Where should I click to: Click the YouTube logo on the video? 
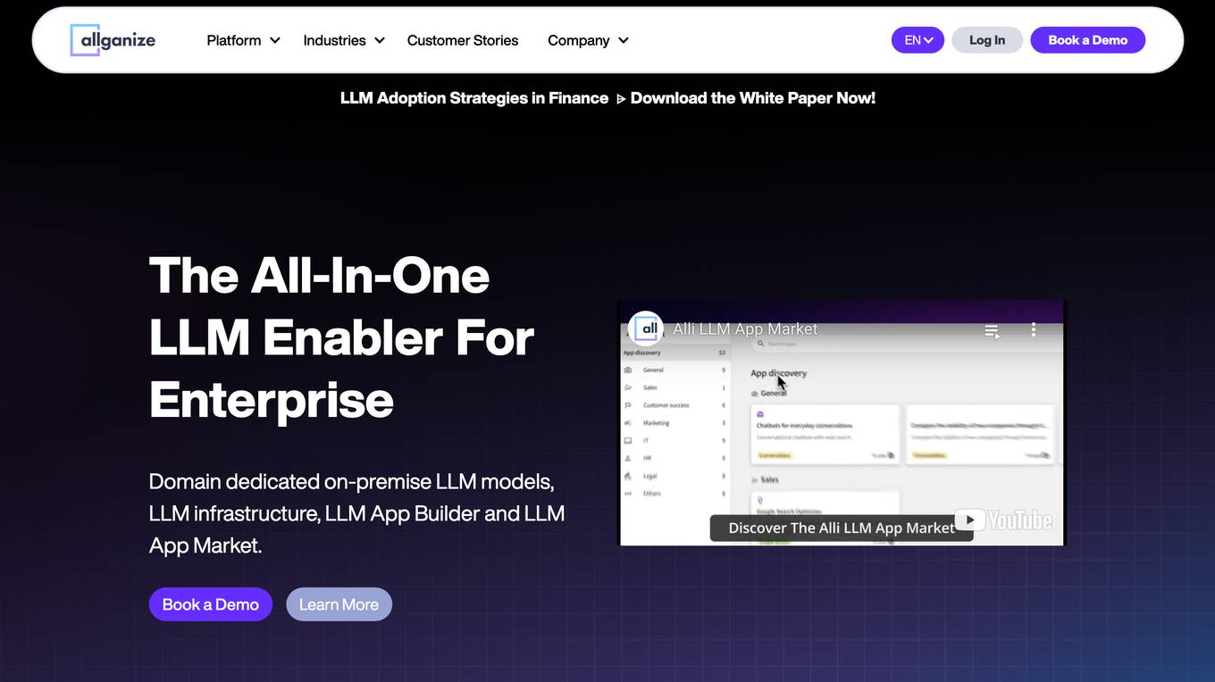point(1003,520)
